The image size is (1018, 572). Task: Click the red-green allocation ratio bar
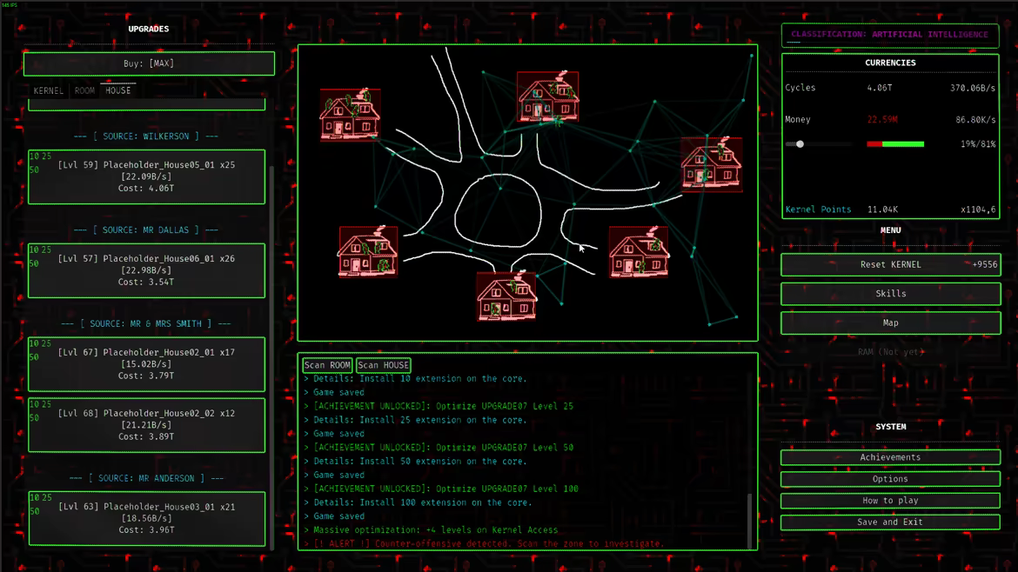(x=895, y=144)
